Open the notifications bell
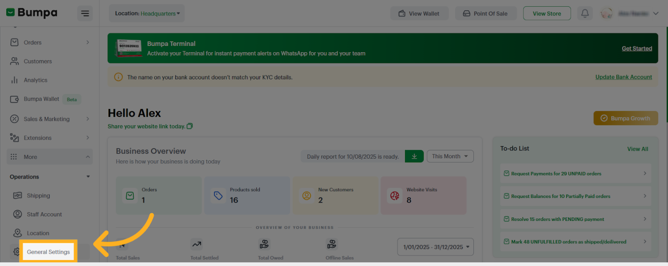Image resolution: width=668 pixels, height=266 pixels. click(585, 13)
